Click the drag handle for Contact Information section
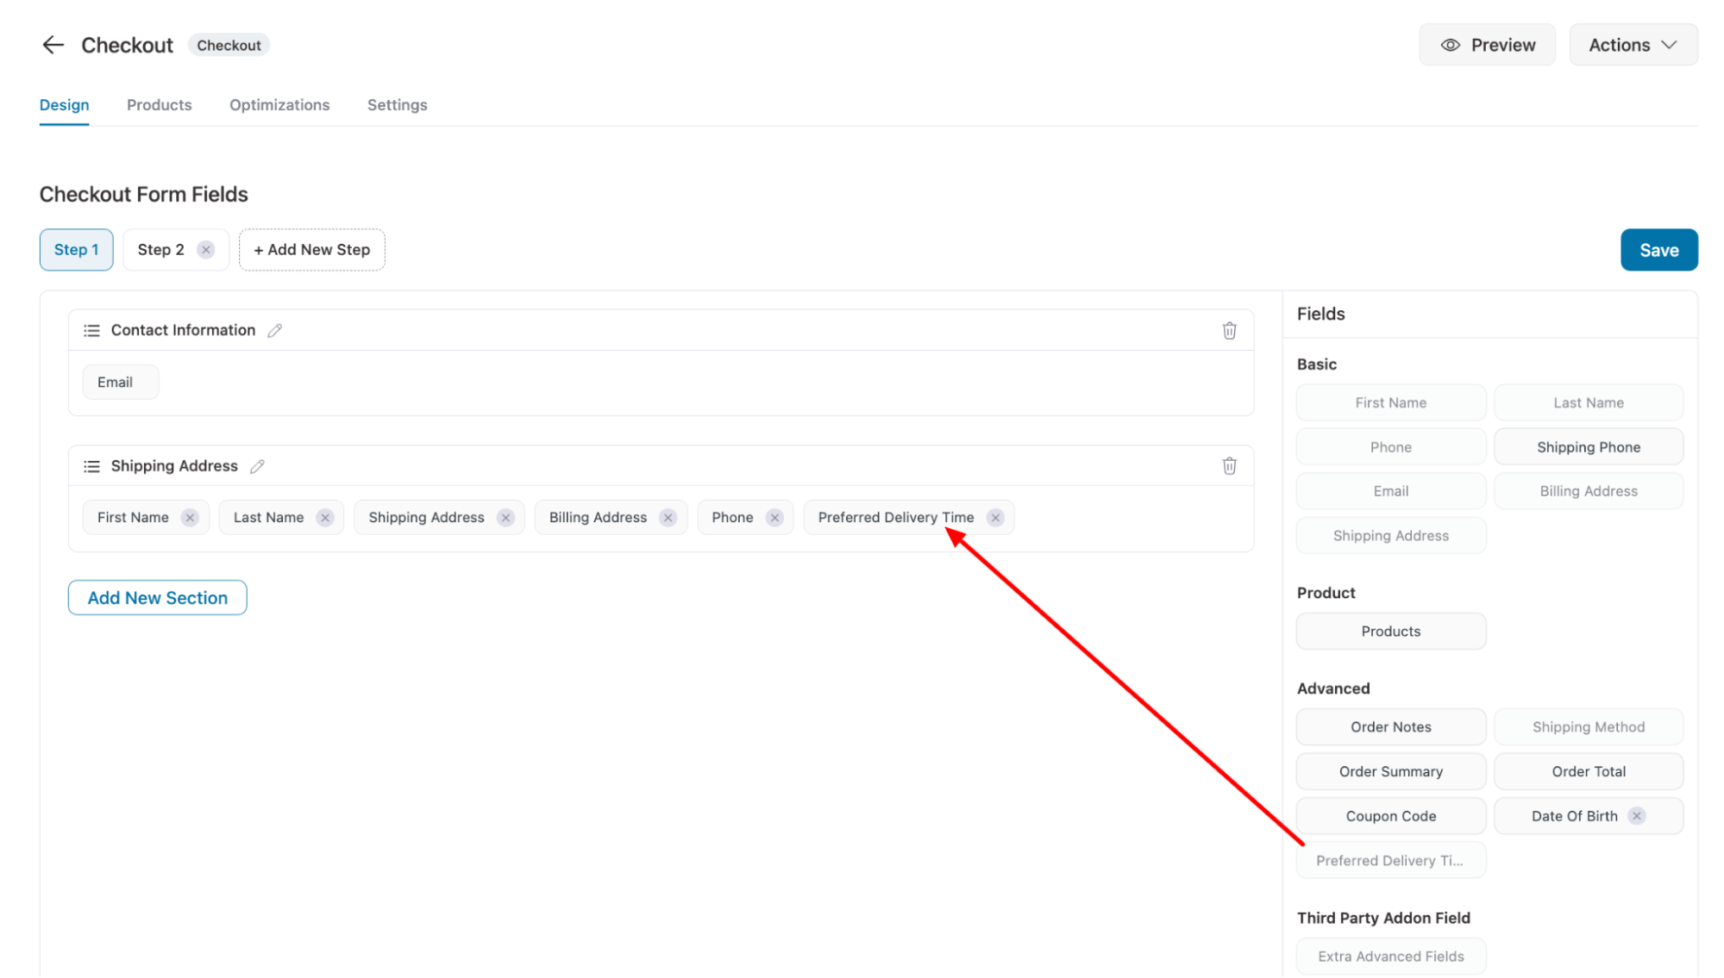Screen dimensions: 1724x978 coord(91,331)
